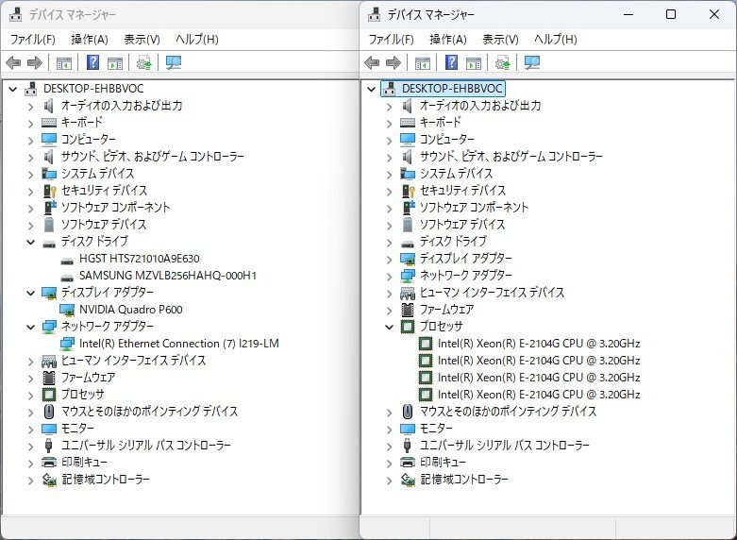737x540 pixels.
Task: Click scan for hardware changes icon in left window
Action: tap(174, 62)
